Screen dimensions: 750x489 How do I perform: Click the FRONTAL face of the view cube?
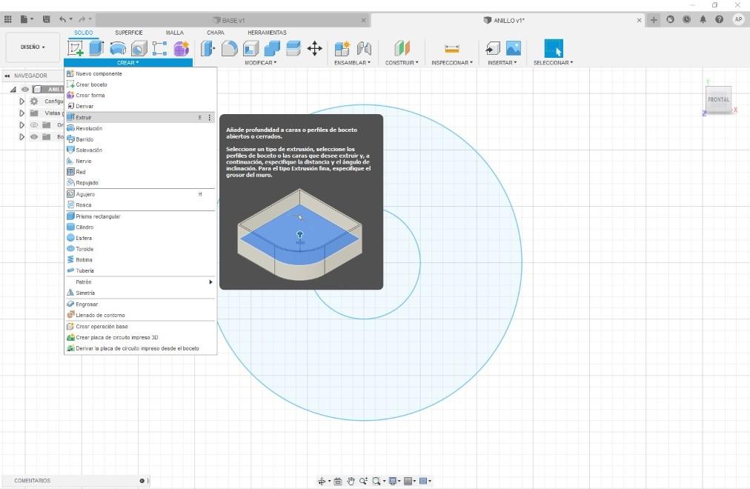[718, 99]
